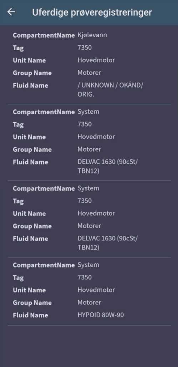Click the Unit Name label in the Kjølevann entry

click(29, 60)
